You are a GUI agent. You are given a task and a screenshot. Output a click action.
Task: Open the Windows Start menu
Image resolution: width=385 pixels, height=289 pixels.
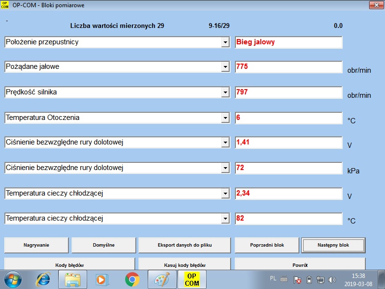pyautogui.click(x=13, y=279)
